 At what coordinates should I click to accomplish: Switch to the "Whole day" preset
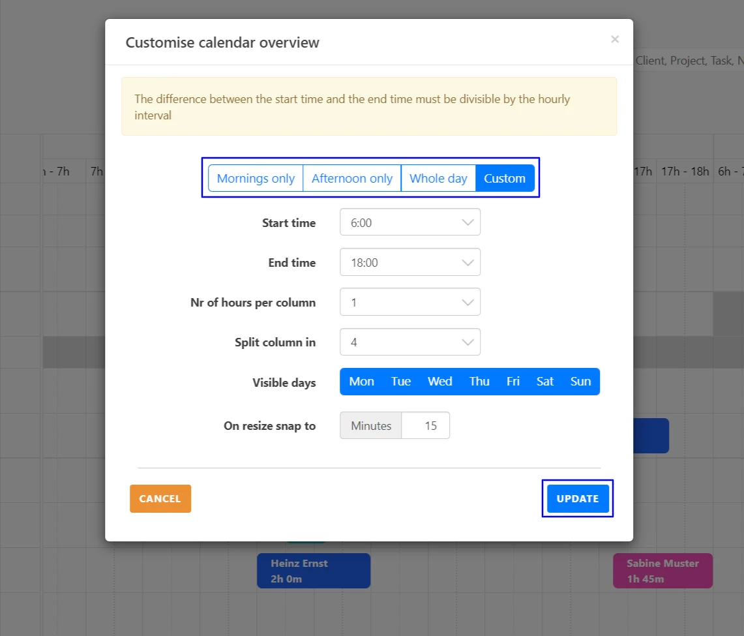pos(438,178)
